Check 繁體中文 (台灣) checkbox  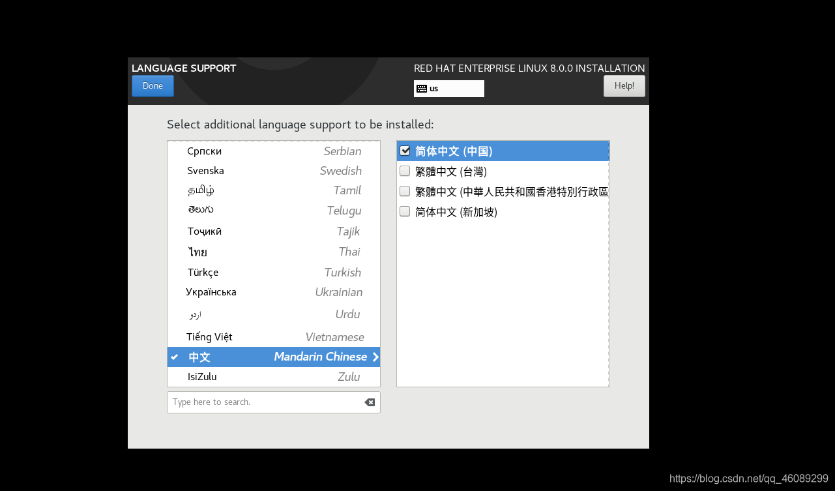405,171
